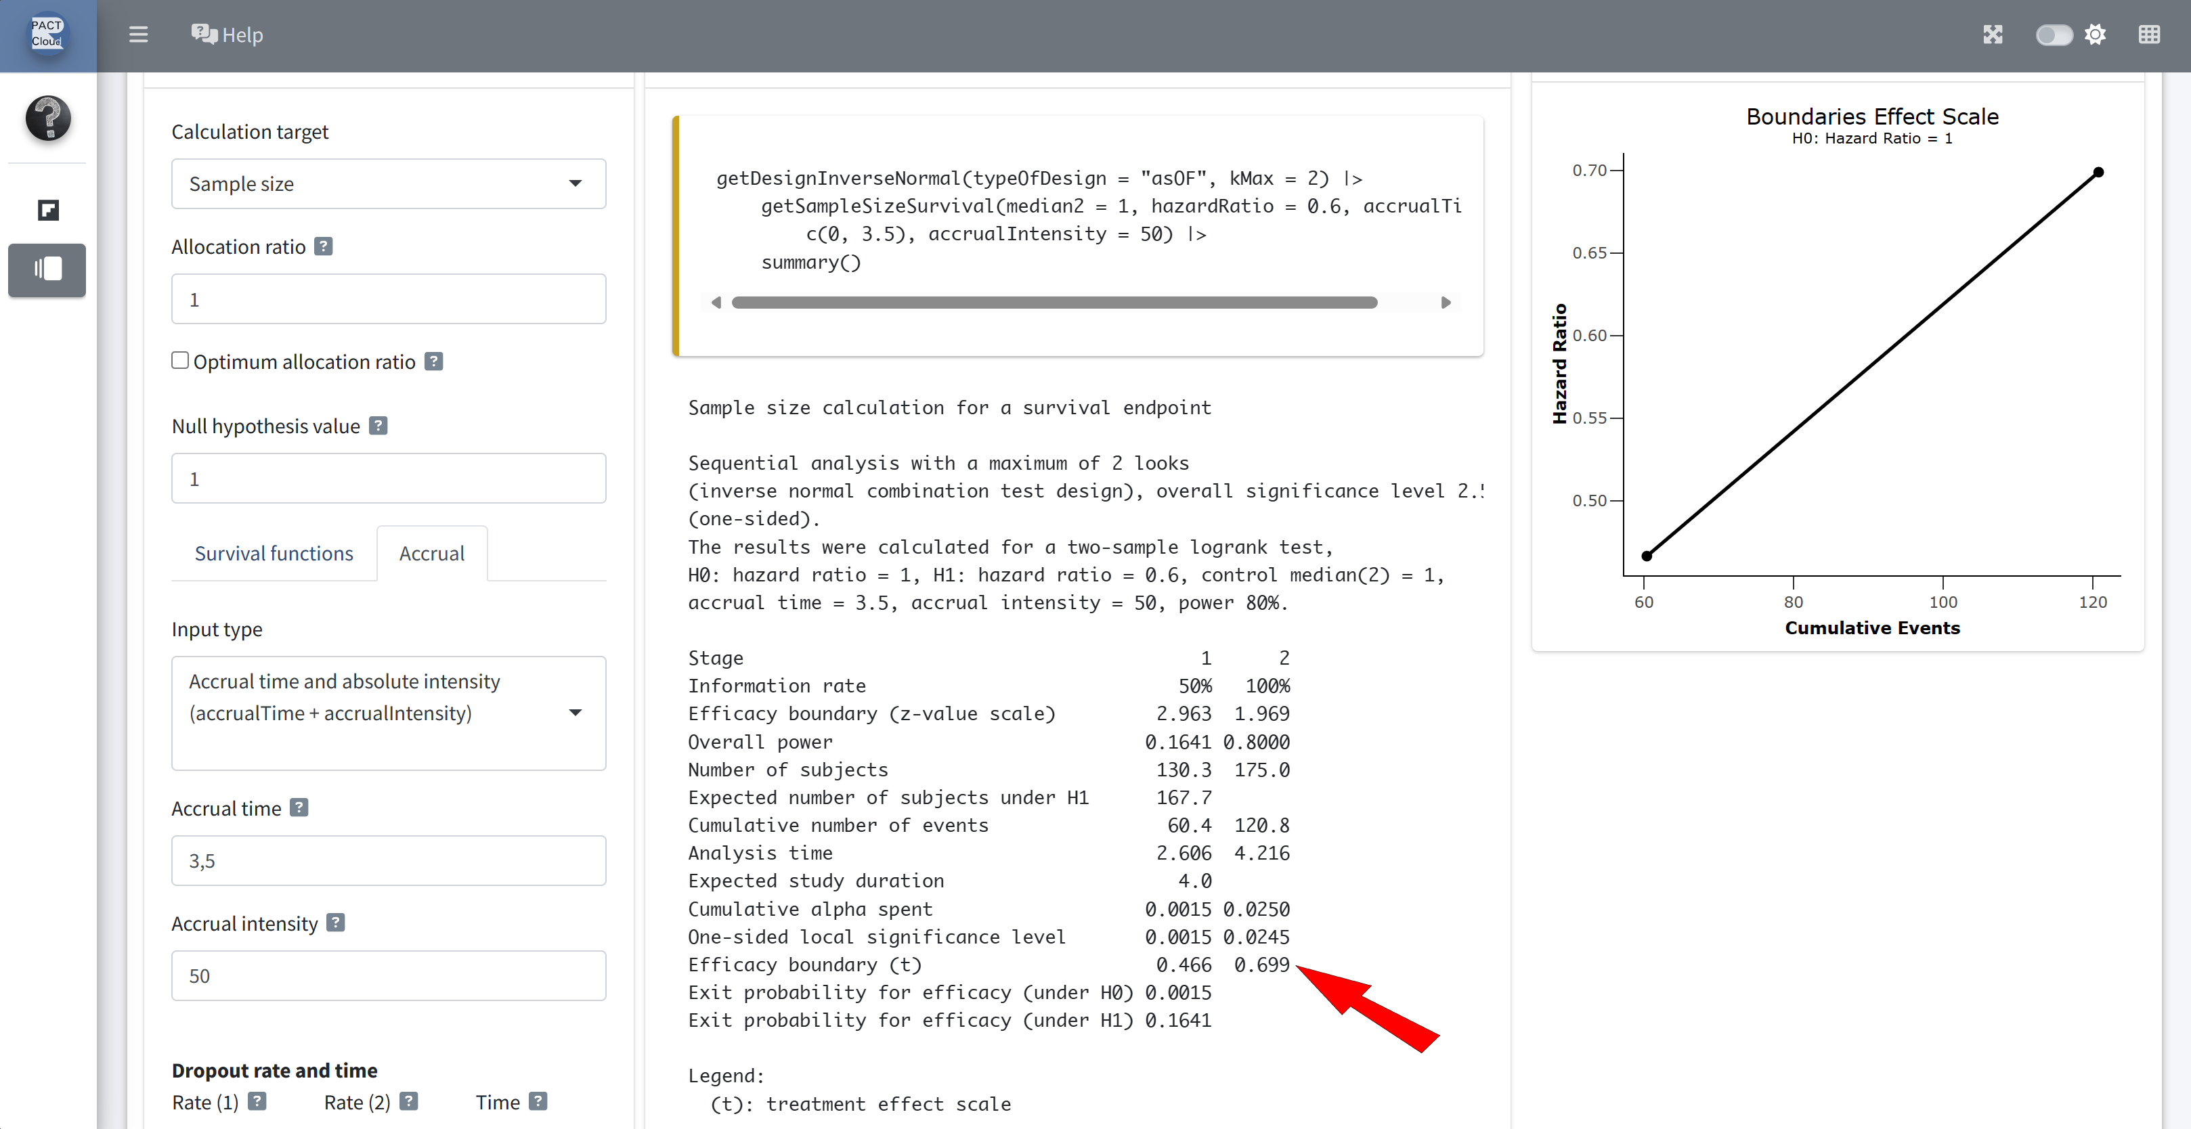Open Calculation target Sample size dropdown
This screenshot has width=2191, height=1129.
(388, 183)
